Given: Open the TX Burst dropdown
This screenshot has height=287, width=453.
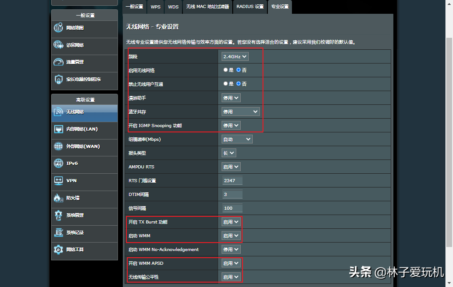Looking at the screenshot, I should [231, 222].
